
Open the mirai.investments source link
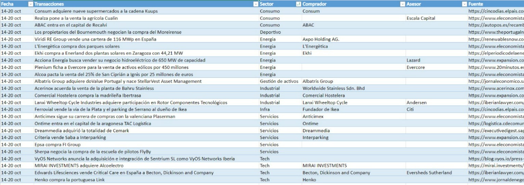pos(496,166)
